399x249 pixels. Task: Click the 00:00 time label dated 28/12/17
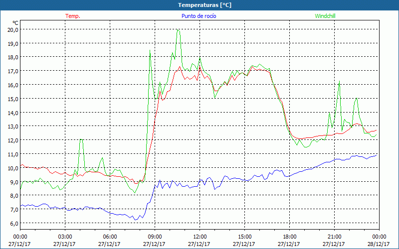pos(379,237)
